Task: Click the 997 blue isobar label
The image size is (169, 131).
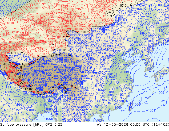Action: [x=91, y=55]
